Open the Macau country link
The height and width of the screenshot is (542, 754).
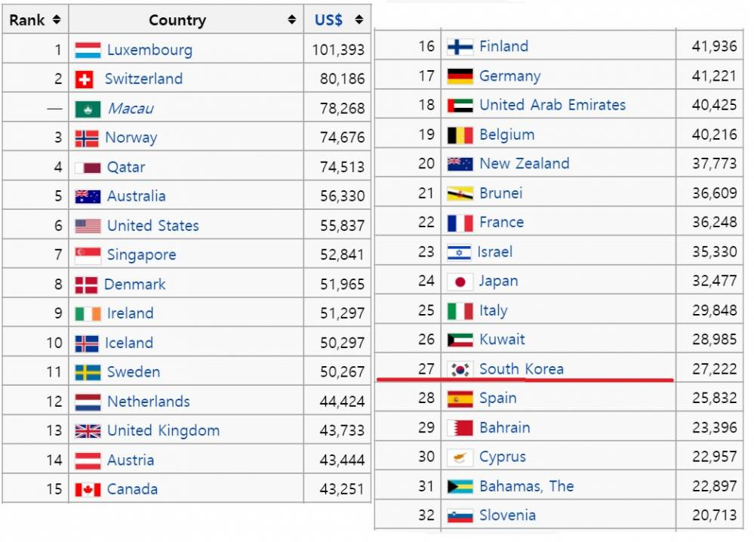click(x=131, y=109)
